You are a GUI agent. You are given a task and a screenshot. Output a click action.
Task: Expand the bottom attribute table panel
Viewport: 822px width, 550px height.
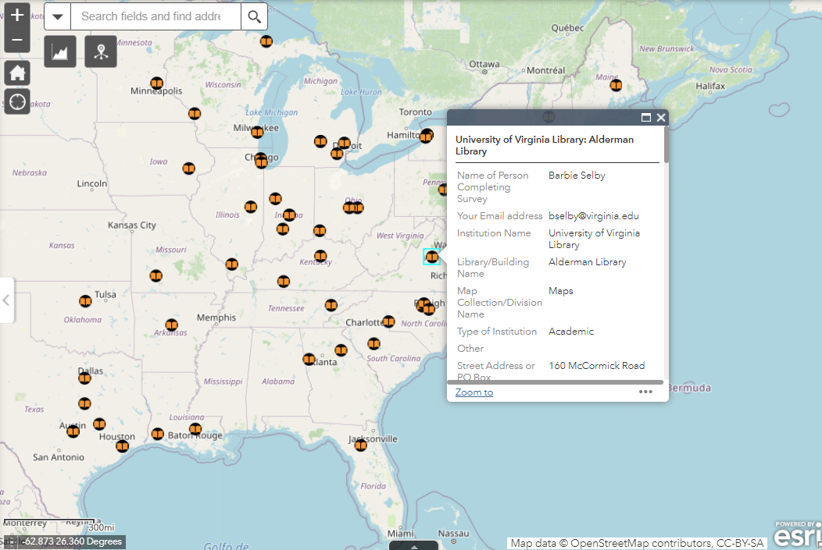click(x=414, y=545)
